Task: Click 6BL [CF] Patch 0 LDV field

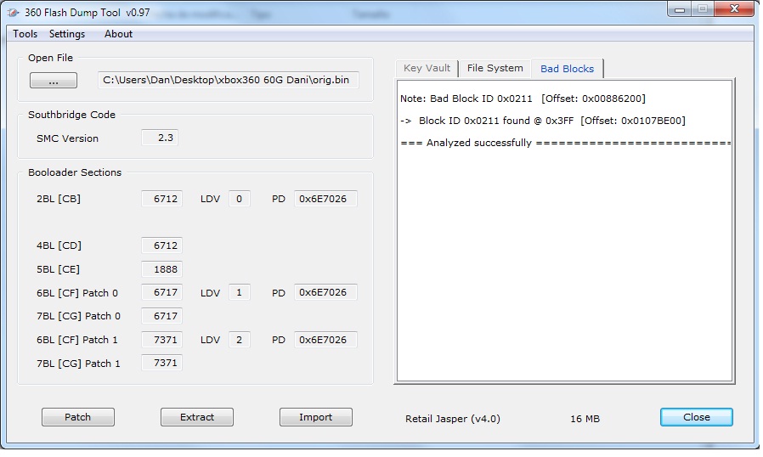Action: pos(240,292)
